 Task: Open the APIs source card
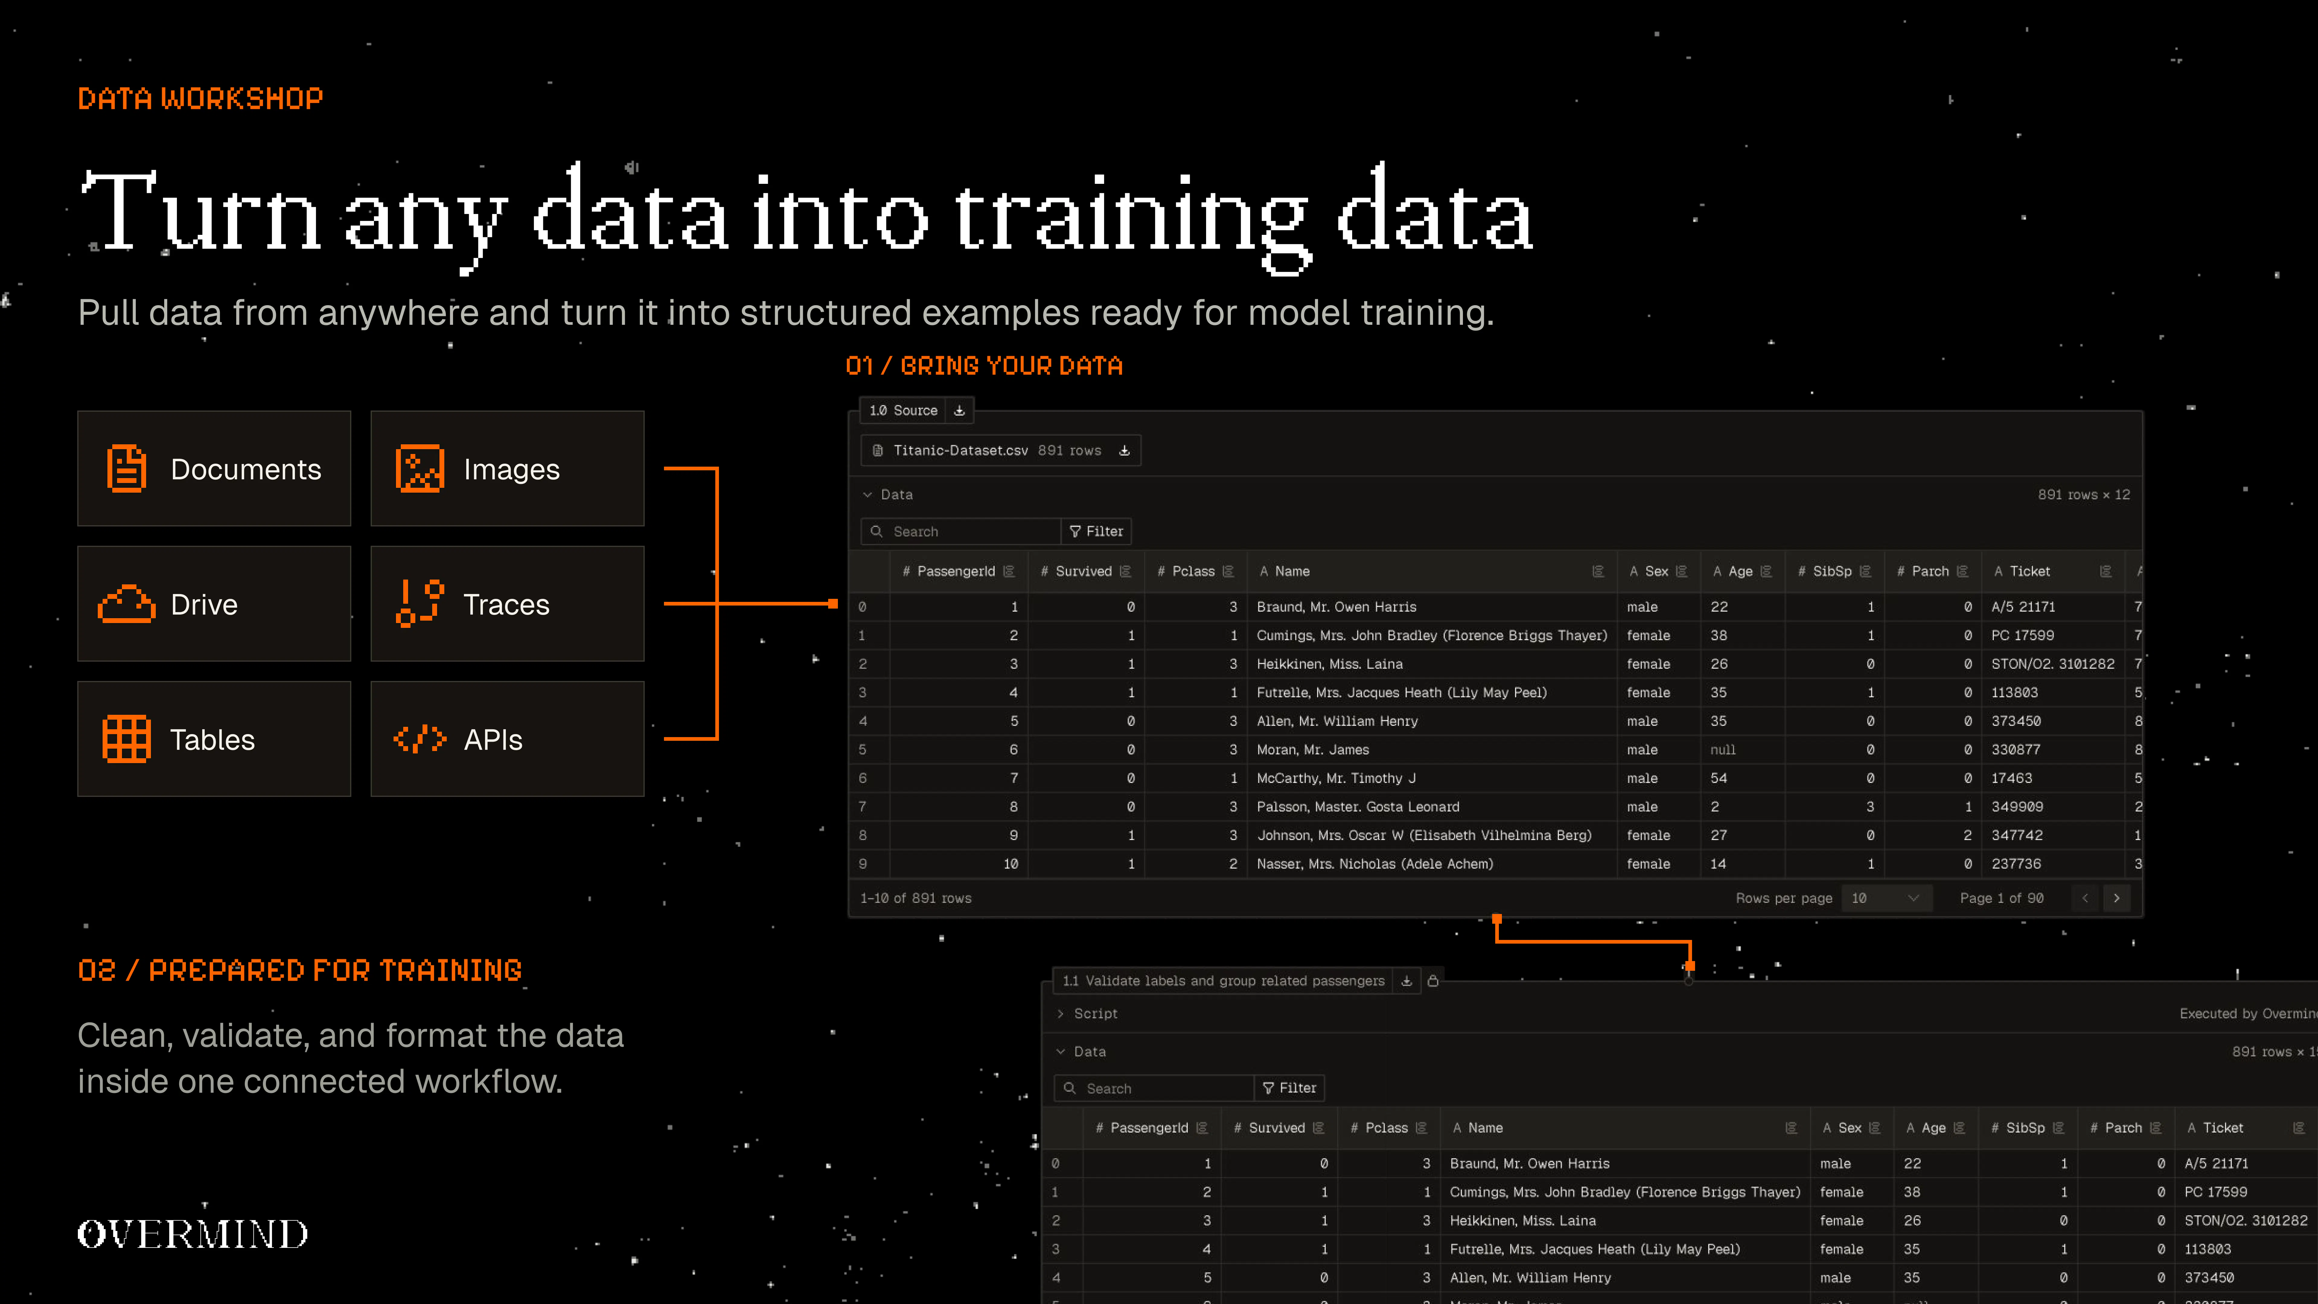507,739
